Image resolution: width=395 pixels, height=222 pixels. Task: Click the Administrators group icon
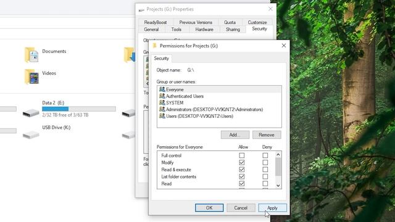tap(162, 109)
